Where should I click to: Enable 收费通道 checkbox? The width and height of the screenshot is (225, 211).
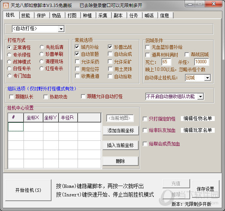coord(77,76)
